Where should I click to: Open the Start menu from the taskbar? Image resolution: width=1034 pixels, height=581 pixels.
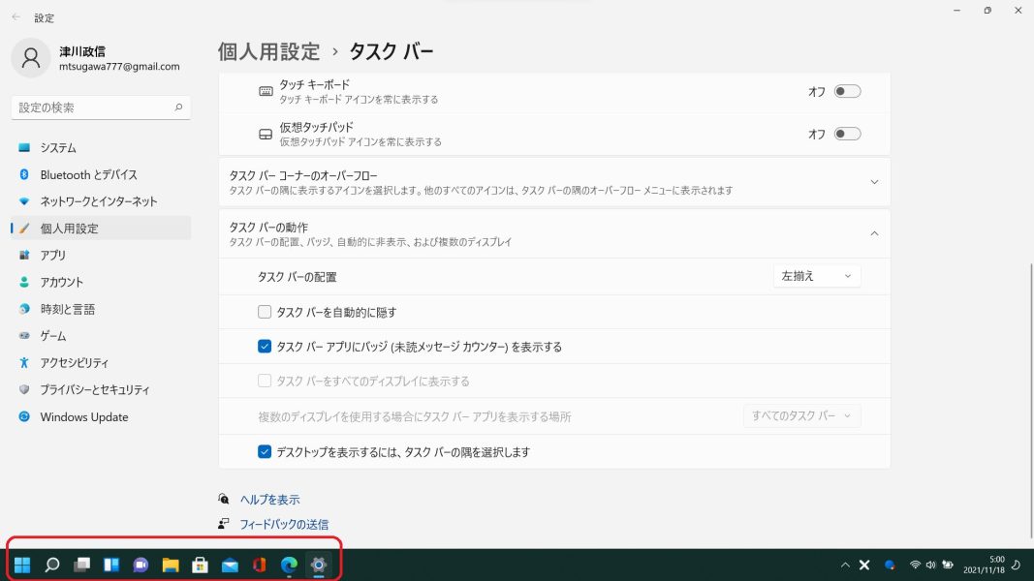22,565
